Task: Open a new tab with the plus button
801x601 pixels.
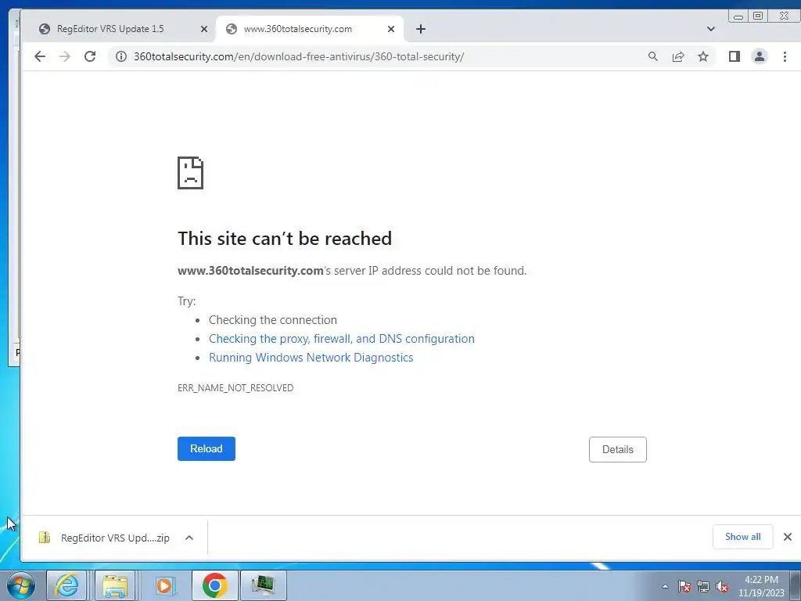Action: click(x=420, y=29)
